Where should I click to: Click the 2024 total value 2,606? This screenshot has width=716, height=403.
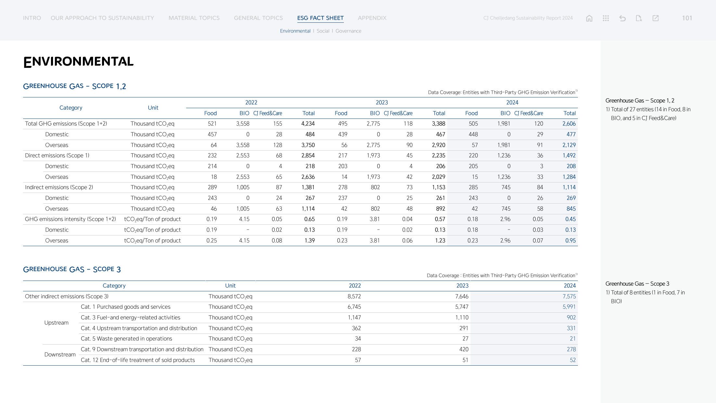click(569, 124)
